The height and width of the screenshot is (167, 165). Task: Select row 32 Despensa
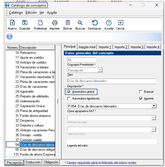coord(31,121)
